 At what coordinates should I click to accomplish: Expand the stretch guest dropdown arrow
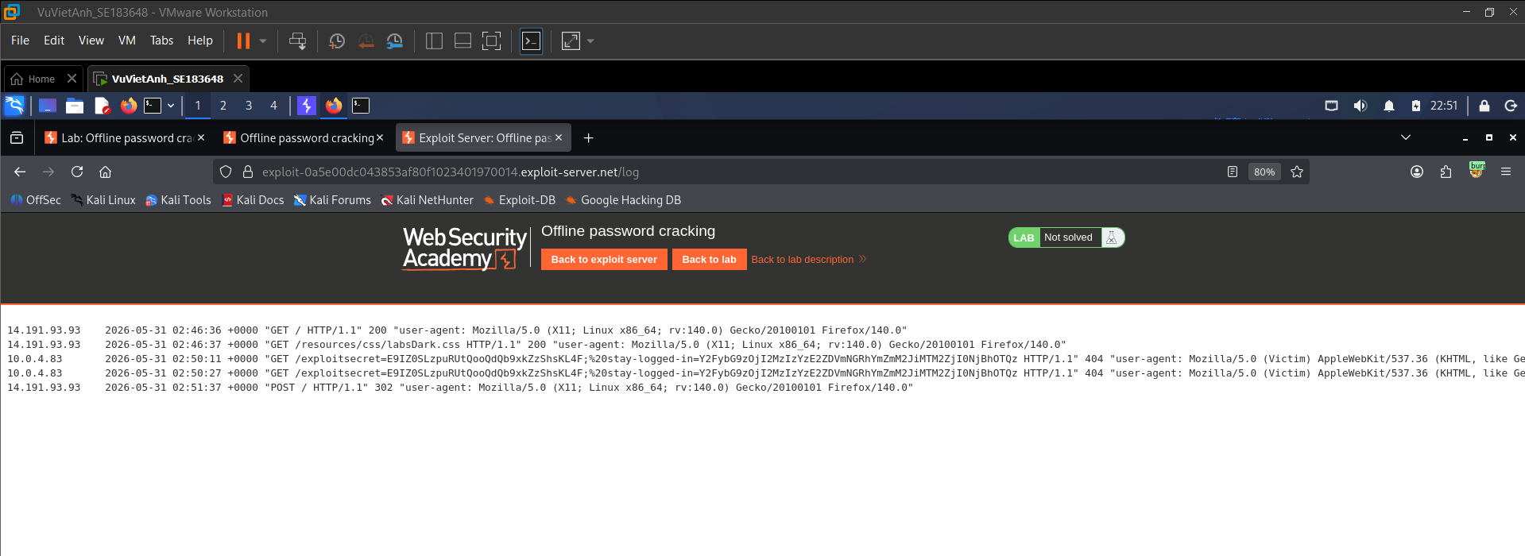coord(590,41)
